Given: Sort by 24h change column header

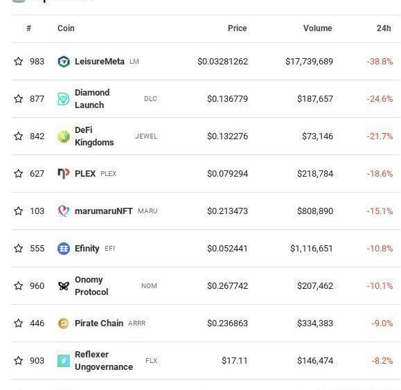Looking at the screenshot, I should (x=384, y=28).
